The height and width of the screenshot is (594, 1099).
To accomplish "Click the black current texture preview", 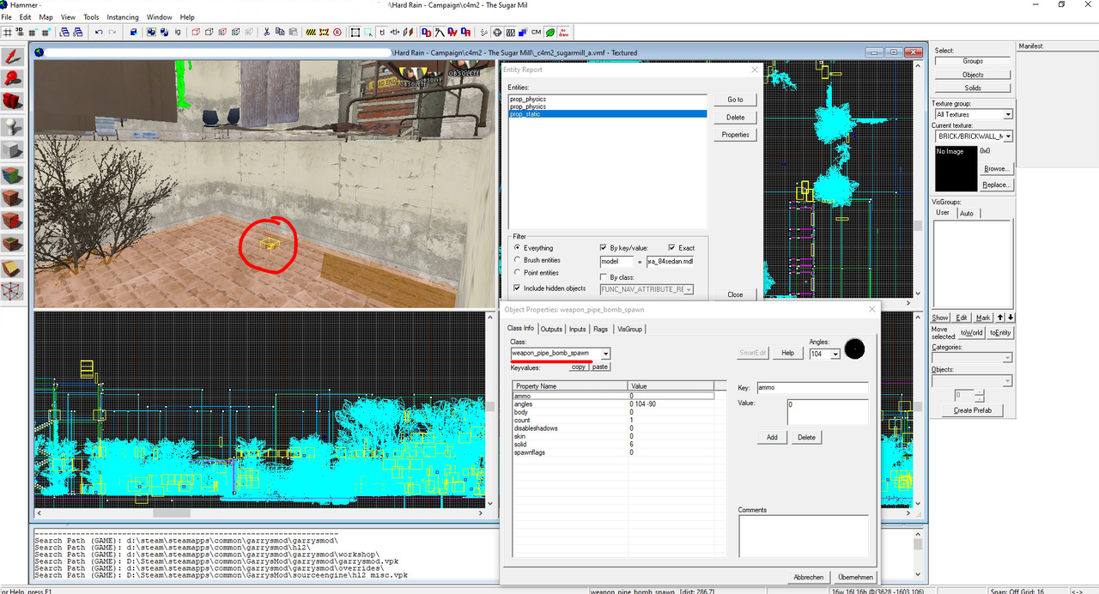I will coord(955,168).
